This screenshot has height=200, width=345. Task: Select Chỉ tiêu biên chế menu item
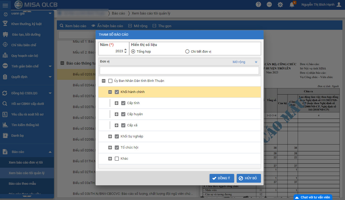[x=24, y=45]
